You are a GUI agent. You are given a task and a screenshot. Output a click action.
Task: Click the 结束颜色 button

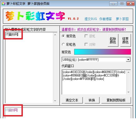pyautogui.click(x=126, y=40)
